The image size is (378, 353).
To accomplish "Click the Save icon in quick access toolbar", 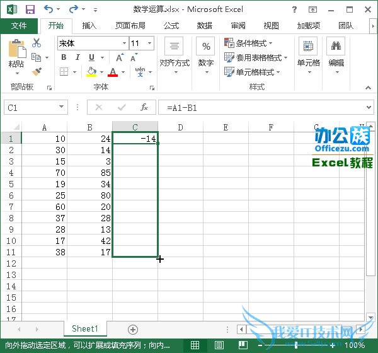I will (30, 9).
